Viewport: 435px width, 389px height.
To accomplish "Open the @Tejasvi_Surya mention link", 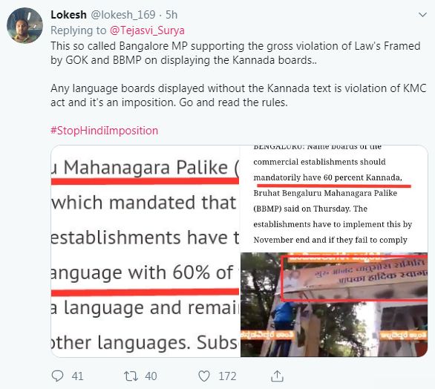I will 147,30.
